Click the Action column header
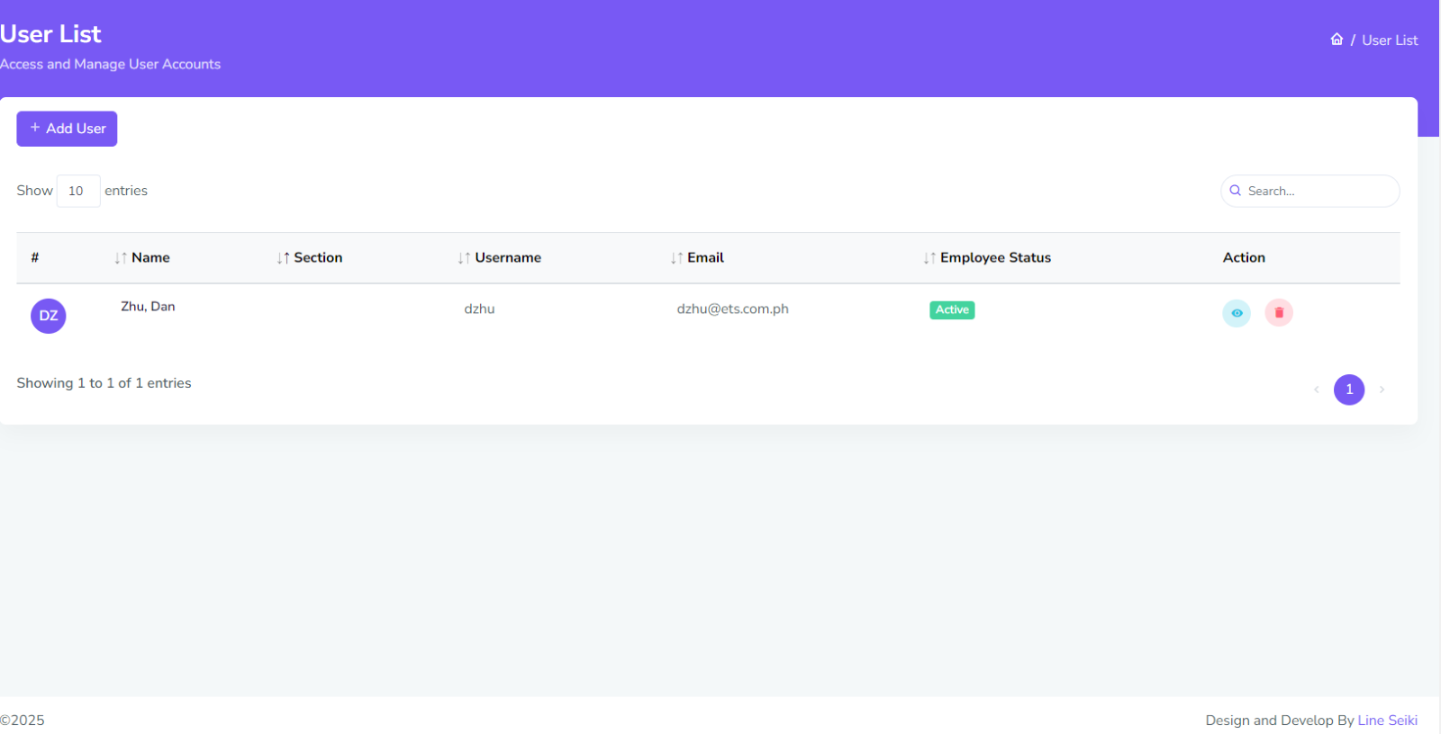This screenshot has width=1441, height=734. coord(1244,257)
